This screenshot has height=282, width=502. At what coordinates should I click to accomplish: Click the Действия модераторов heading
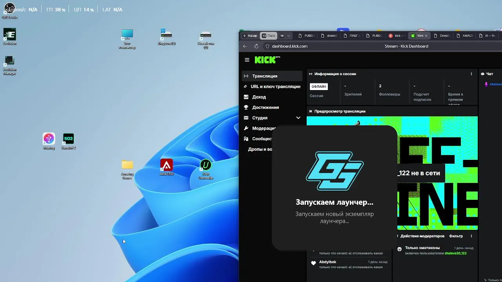(x=422, y=236)
